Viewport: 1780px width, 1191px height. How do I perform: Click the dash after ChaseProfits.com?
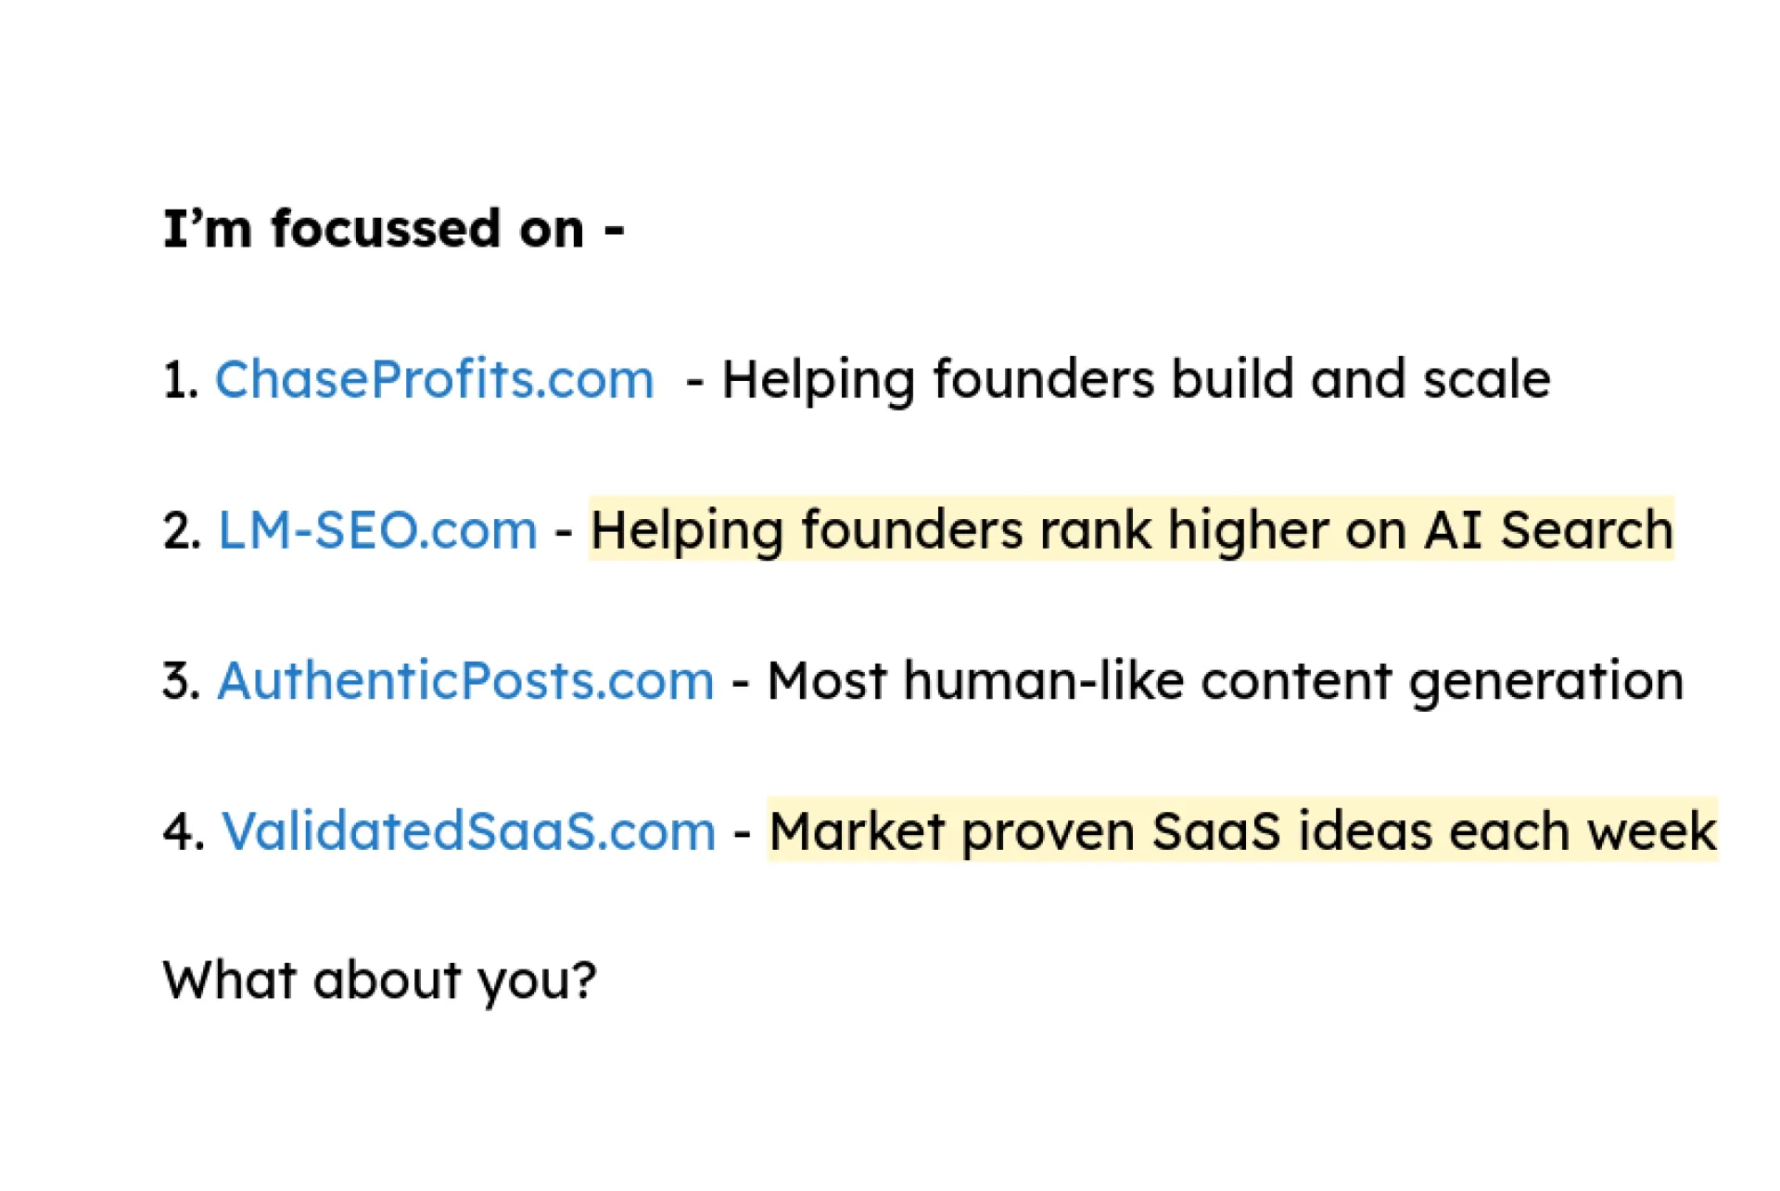click(x=695, y=382)
